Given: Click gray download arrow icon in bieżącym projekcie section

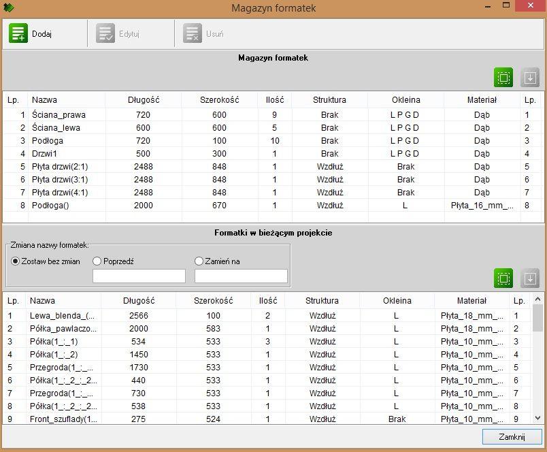Looking at the screenshot, I should 530,278.
